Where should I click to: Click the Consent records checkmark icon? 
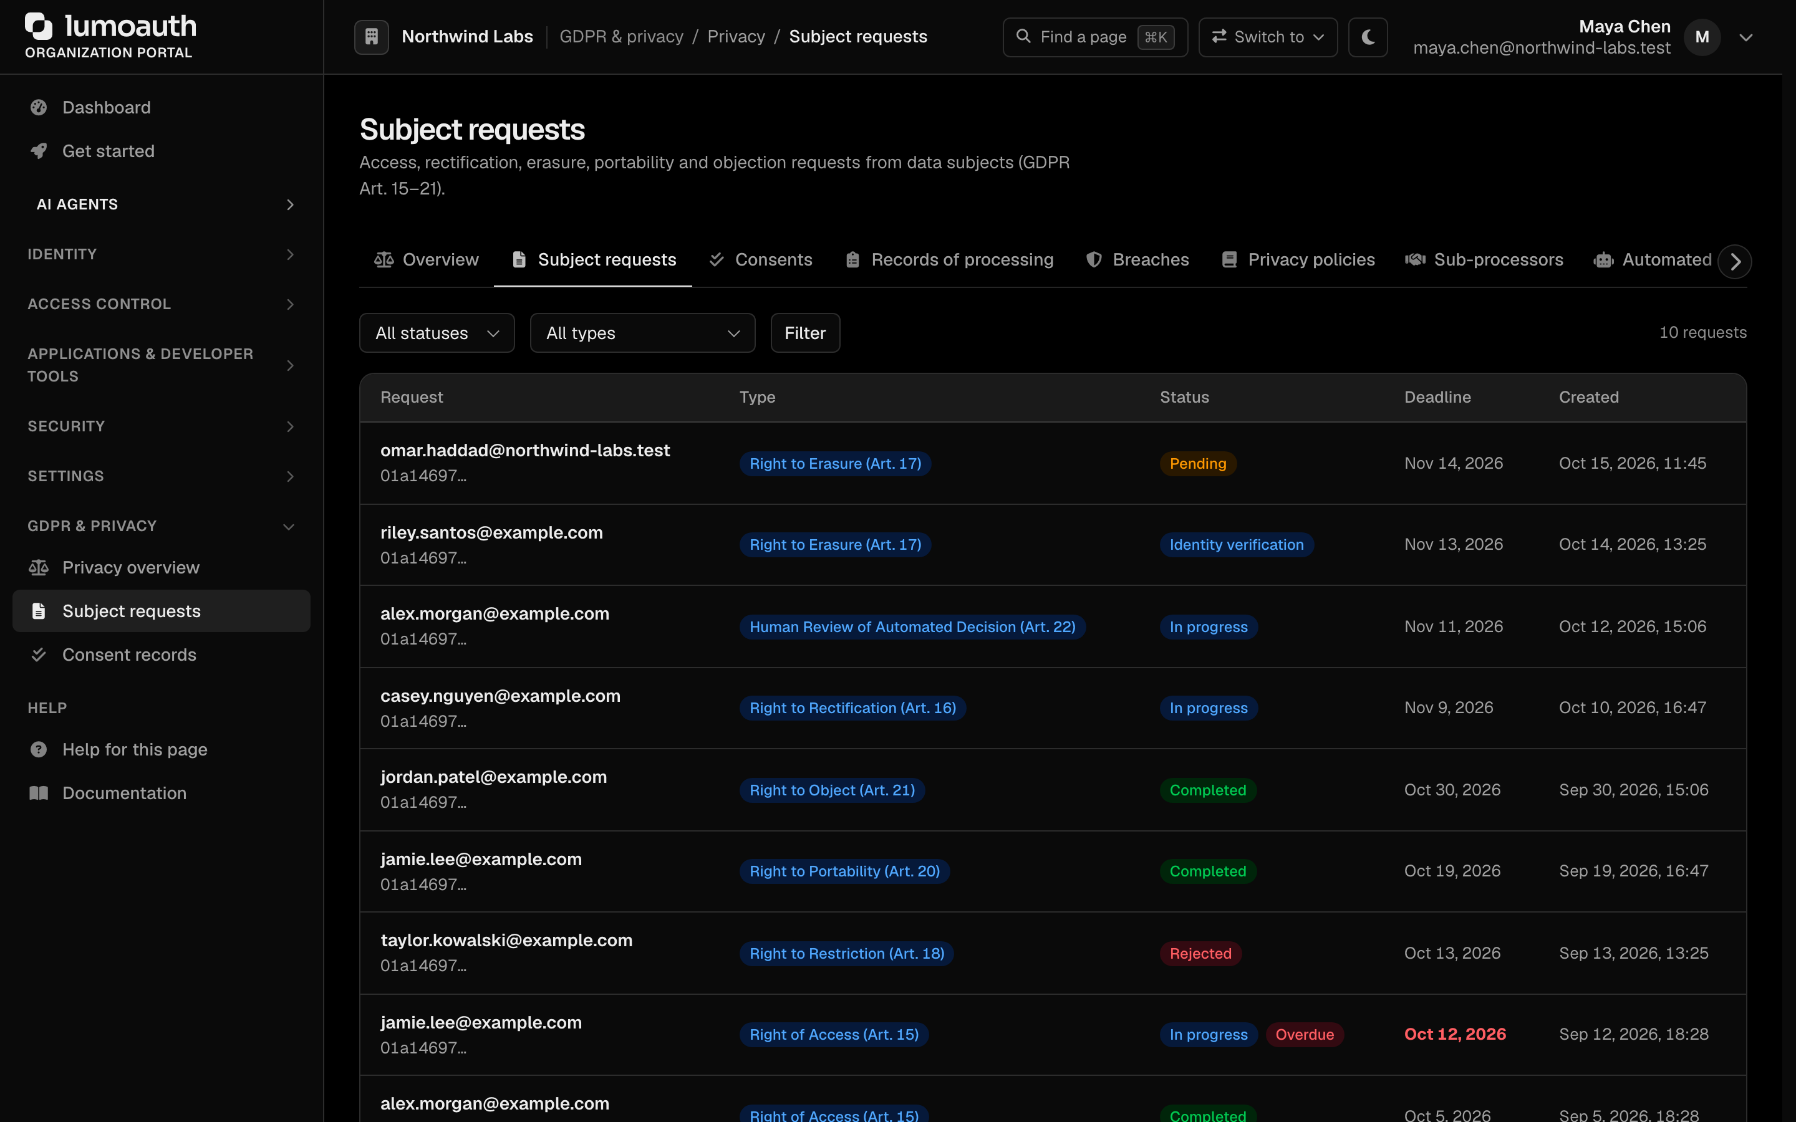point(39,654)
